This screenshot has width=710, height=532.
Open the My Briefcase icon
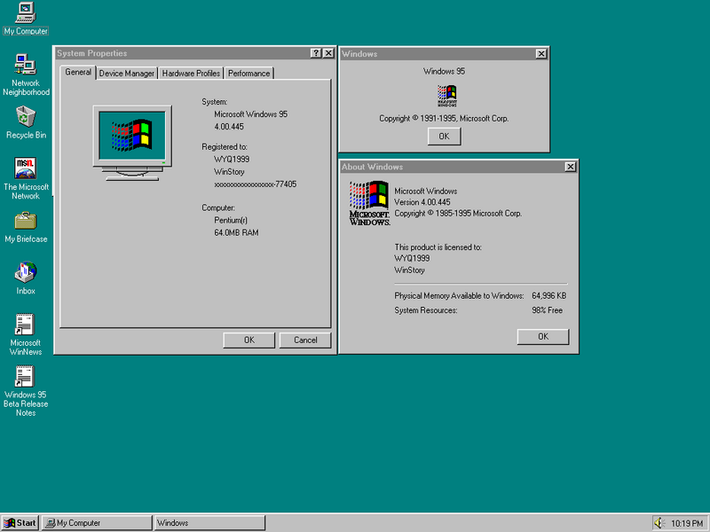coord(26,220)
